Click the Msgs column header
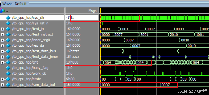Image resolution: width=209 pixels, height=95 pixels. pos(92,11)
